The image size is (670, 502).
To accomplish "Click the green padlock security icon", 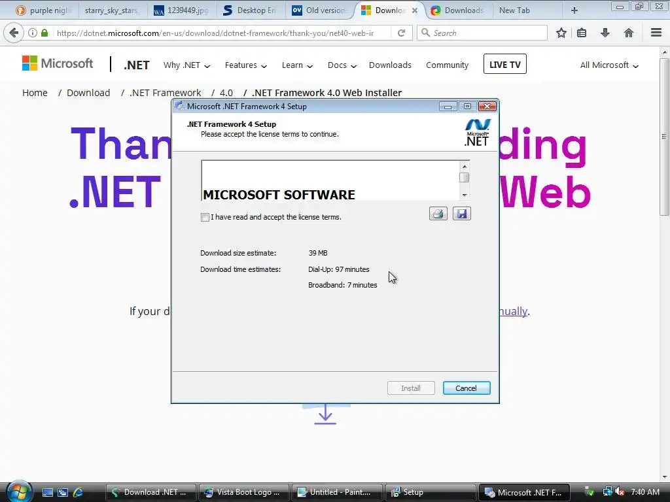I will tap(44, 33).
